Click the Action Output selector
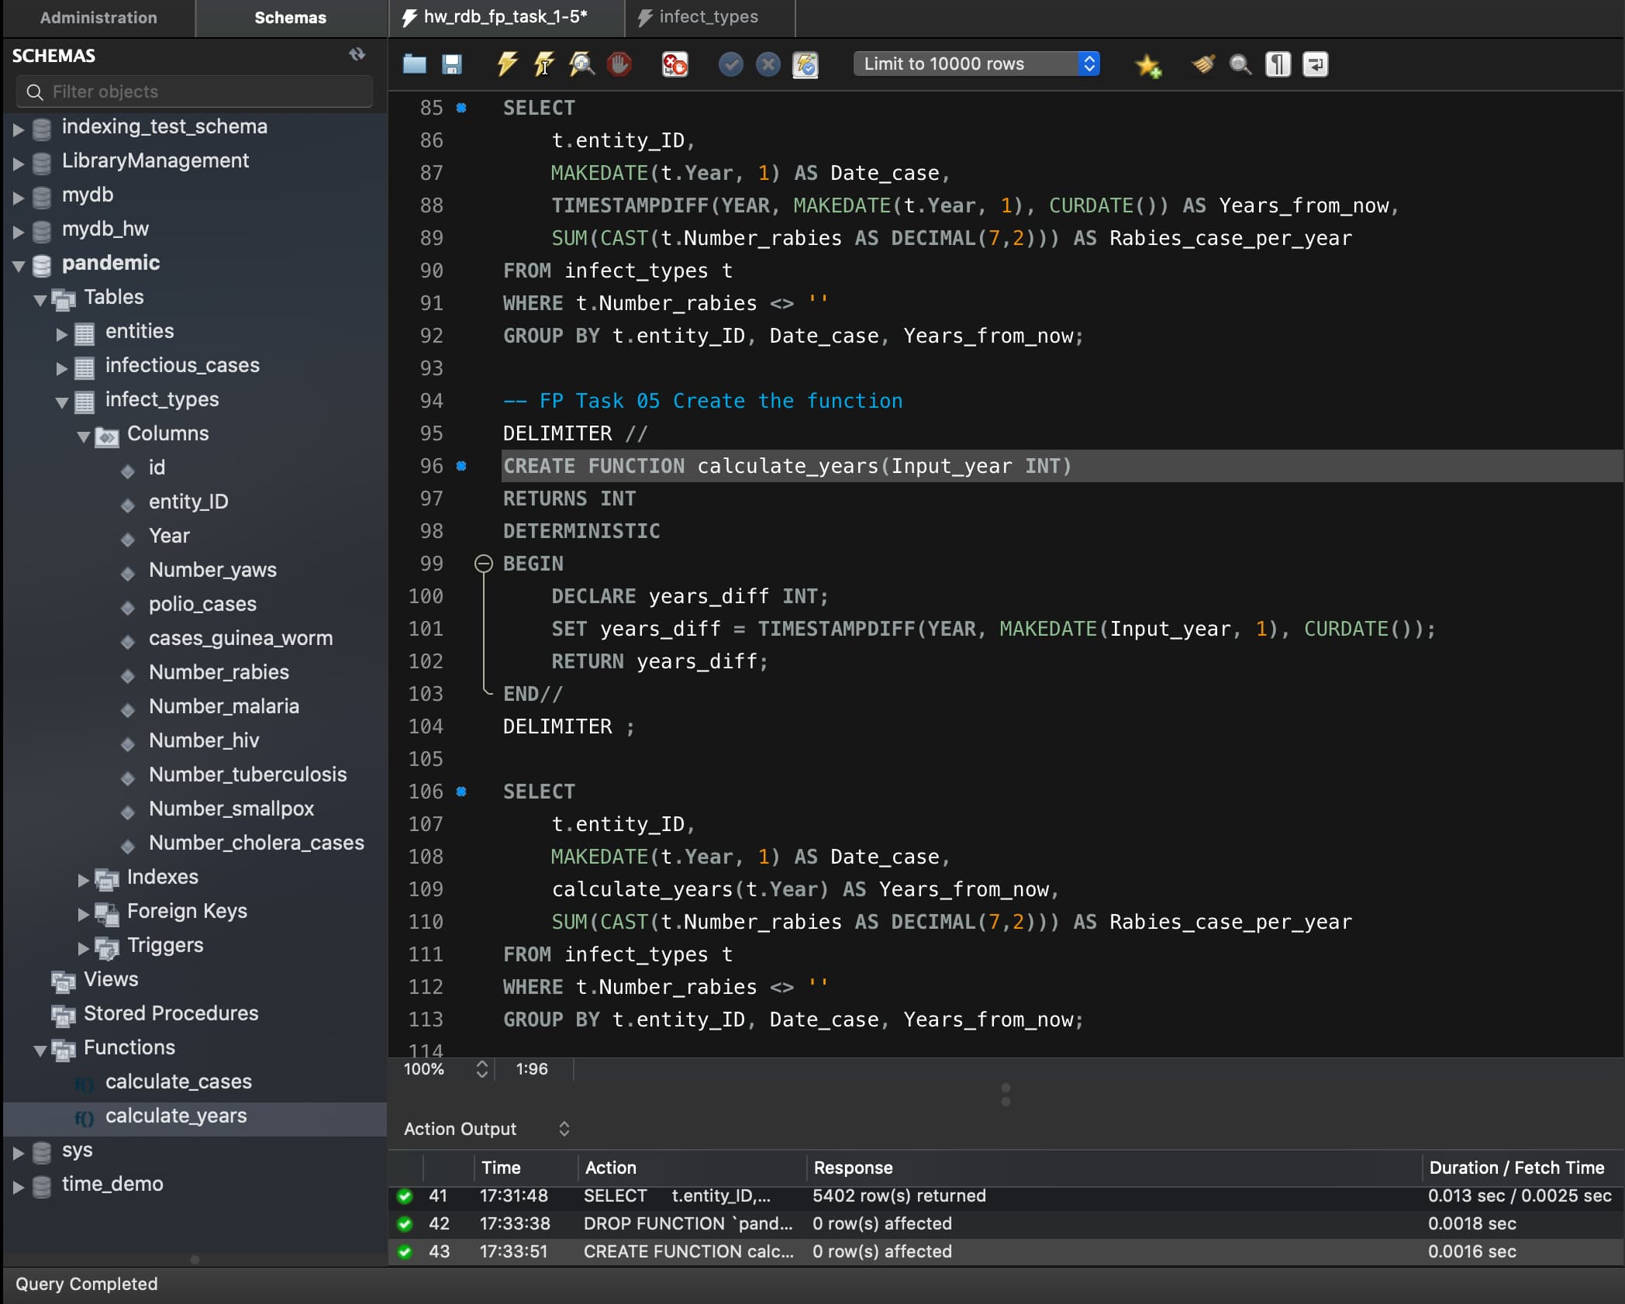The width and height of the screenshot is (1625, 1304). (x=486, y=1129)
